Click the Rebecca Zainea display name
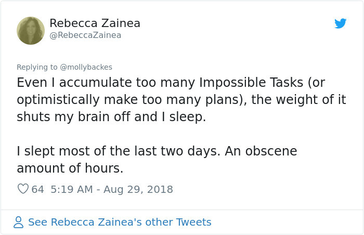 coord(95,23)
